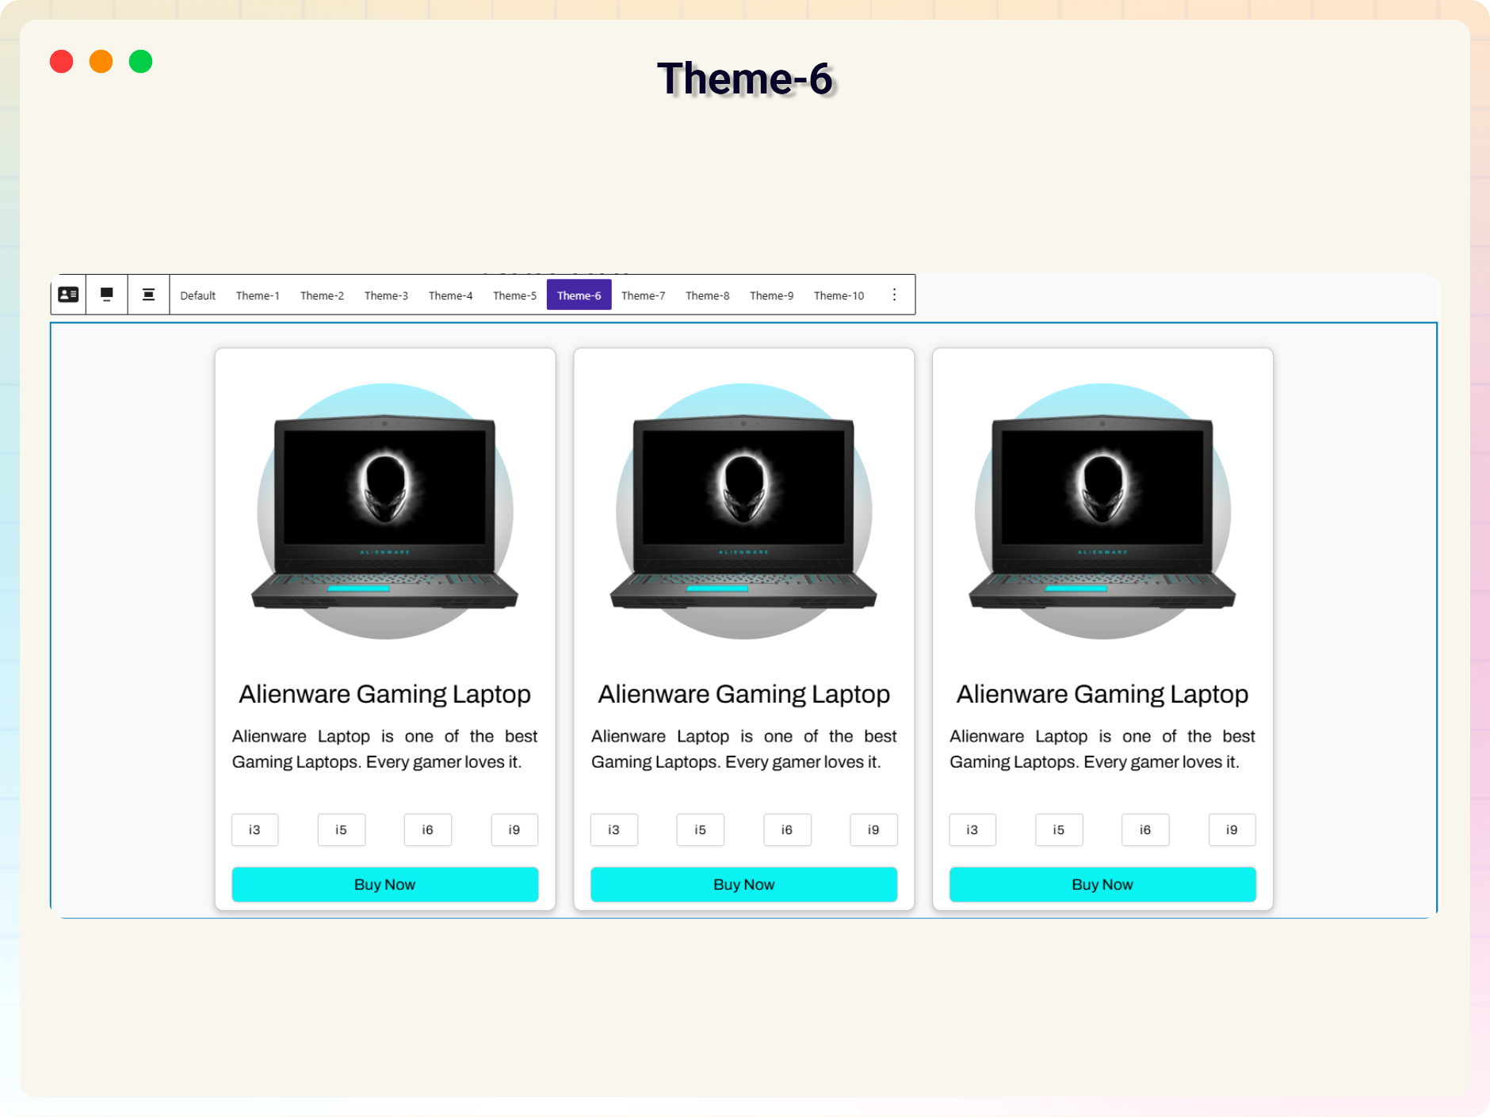The width and height of the screenshot is (1490, 1117).
Task: Click the large Theme-6 page heading
Action: point(745,79)
